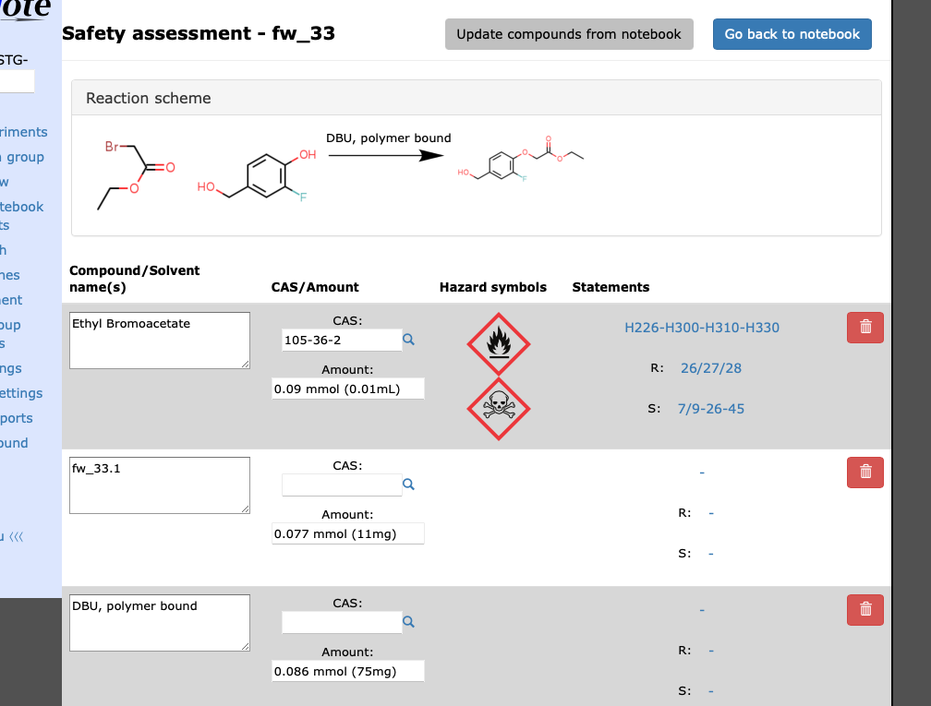
Task: Click the skull and crossbones toxic symbol
Action: pos(499,408)
